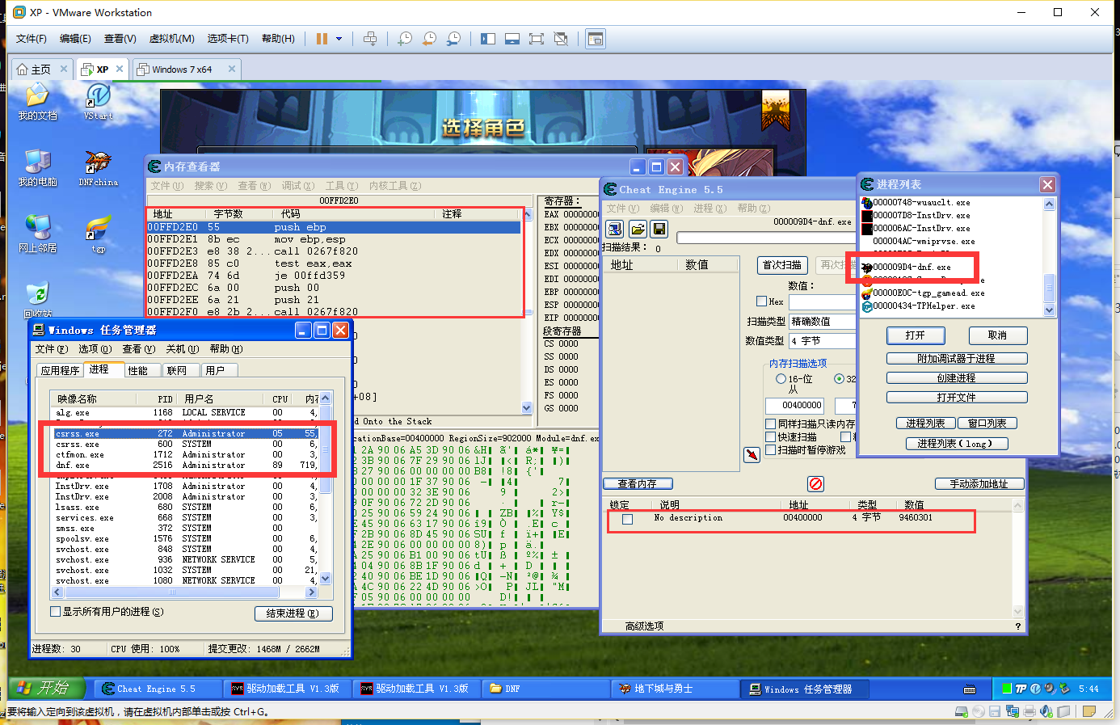Revert to snapshot using the clock-arrow icon
Image resolution: width=1120 pixels, height=725 pixels.
(429, 39)
